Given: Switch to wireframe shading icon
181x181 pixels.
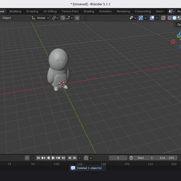Looking at the screenshot, I should coord(170,18).
